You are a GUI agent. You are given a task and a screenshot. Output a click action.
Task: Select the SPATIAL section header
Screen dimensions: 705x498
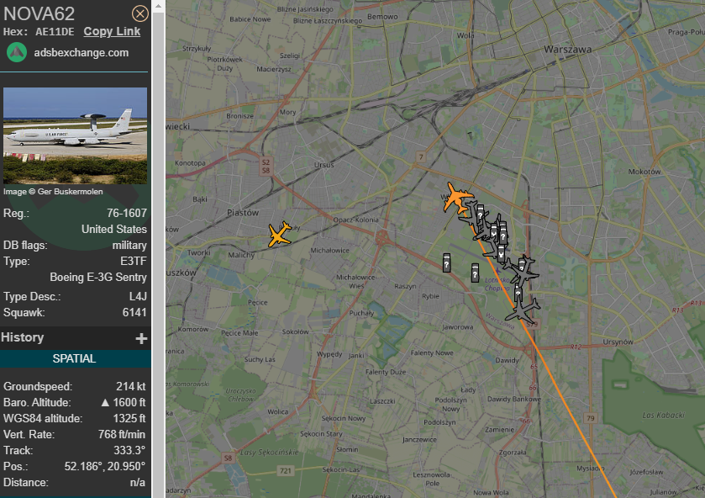click(x=74, y=358)
